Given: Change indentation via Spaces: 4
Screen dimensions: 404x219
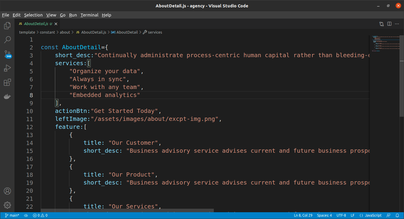Looking at the screenshot, I should pos(324,215).
